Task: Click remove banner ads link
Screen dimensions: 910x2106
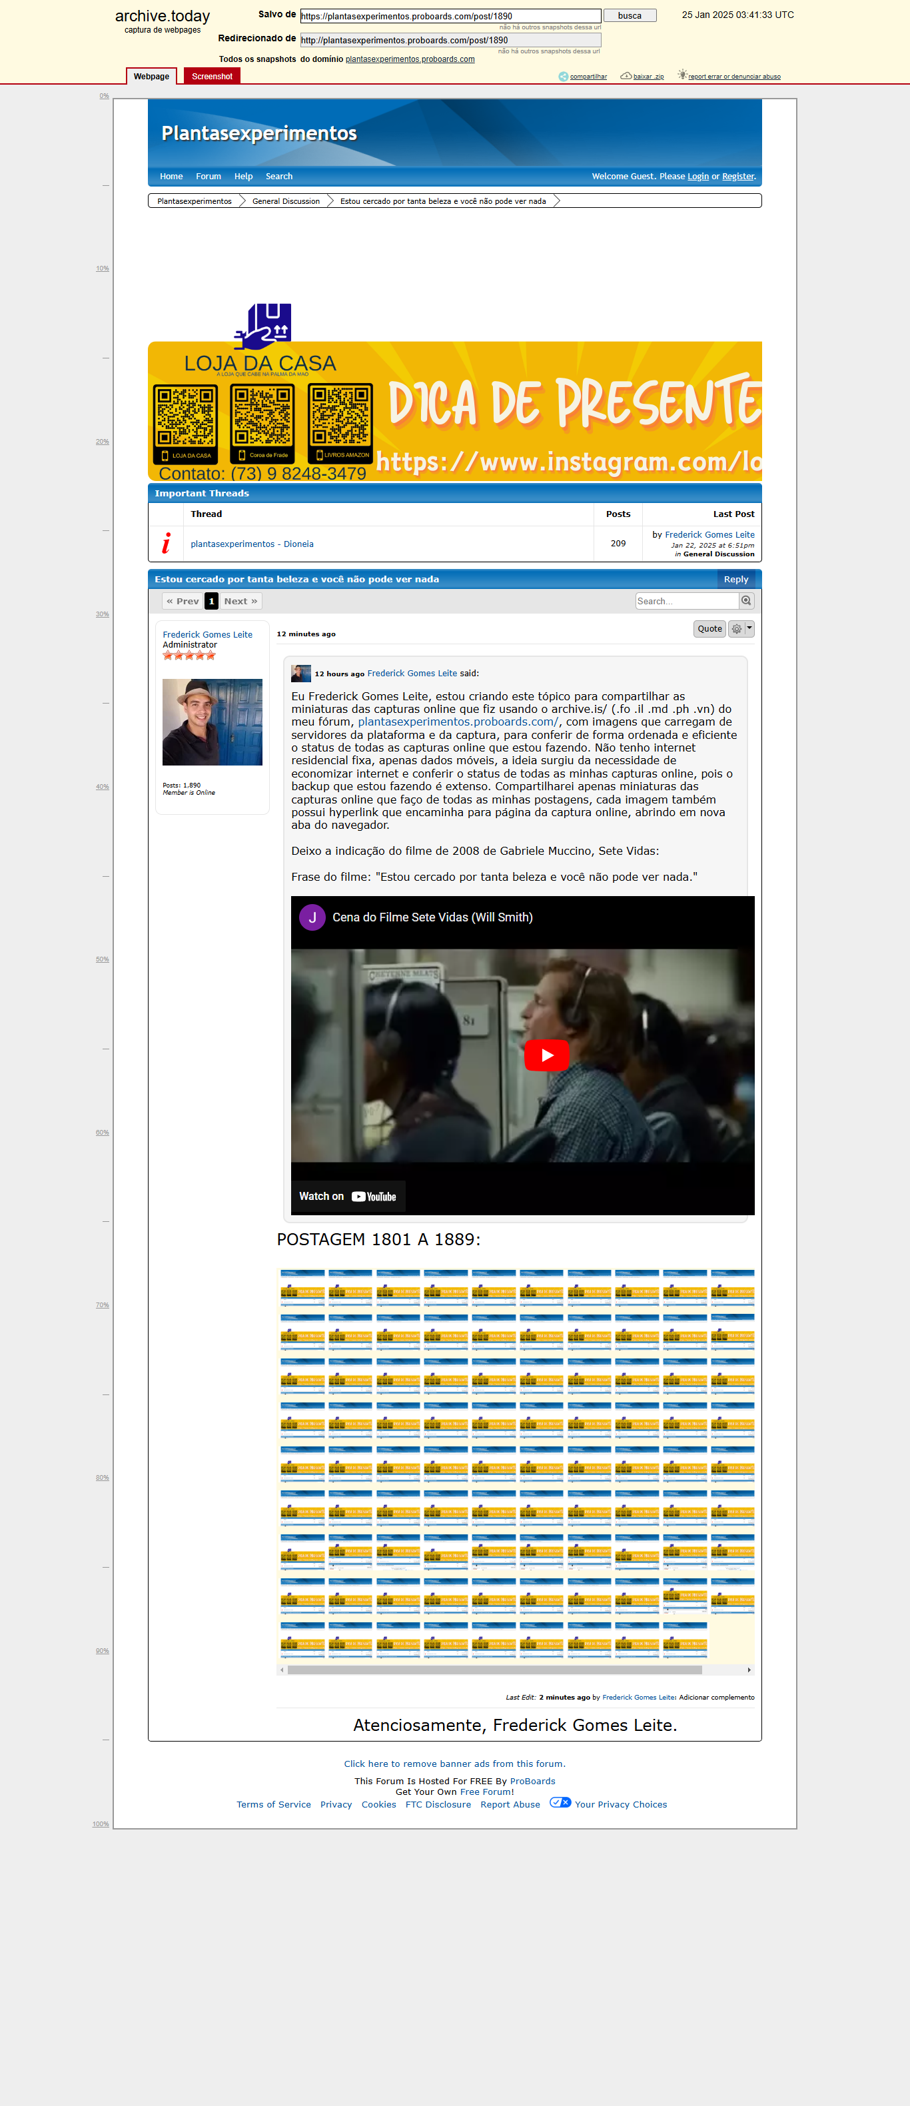Action: 454,1764
